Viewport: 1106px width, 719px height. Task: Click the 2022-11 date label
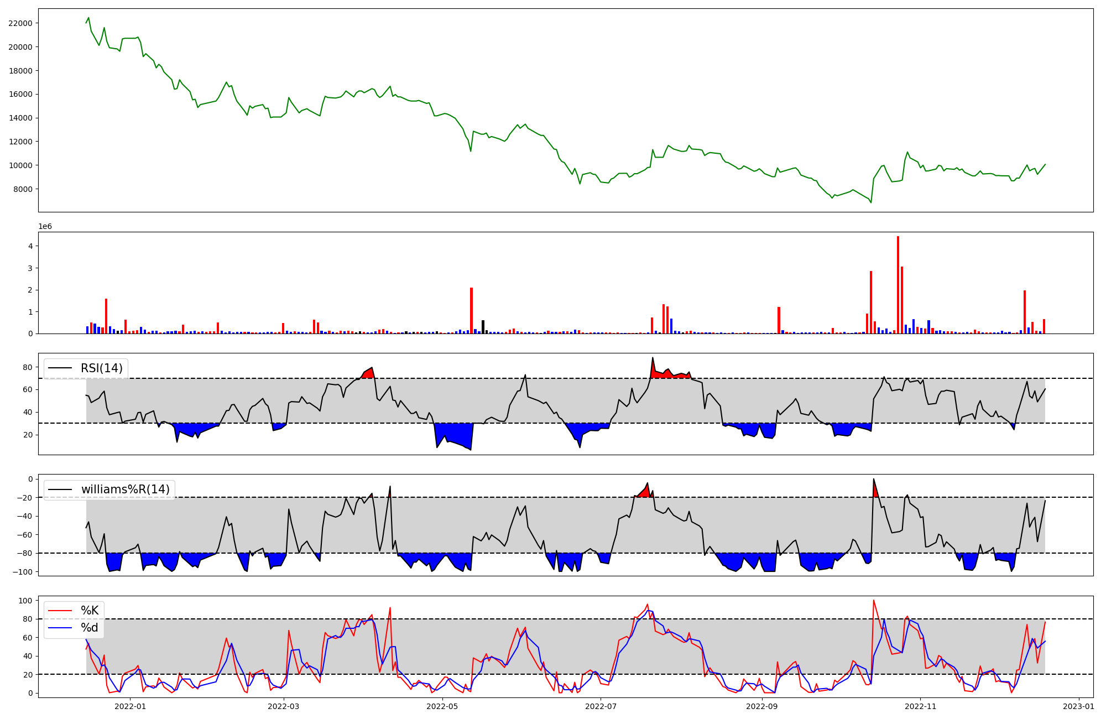(x=920, y=706)
